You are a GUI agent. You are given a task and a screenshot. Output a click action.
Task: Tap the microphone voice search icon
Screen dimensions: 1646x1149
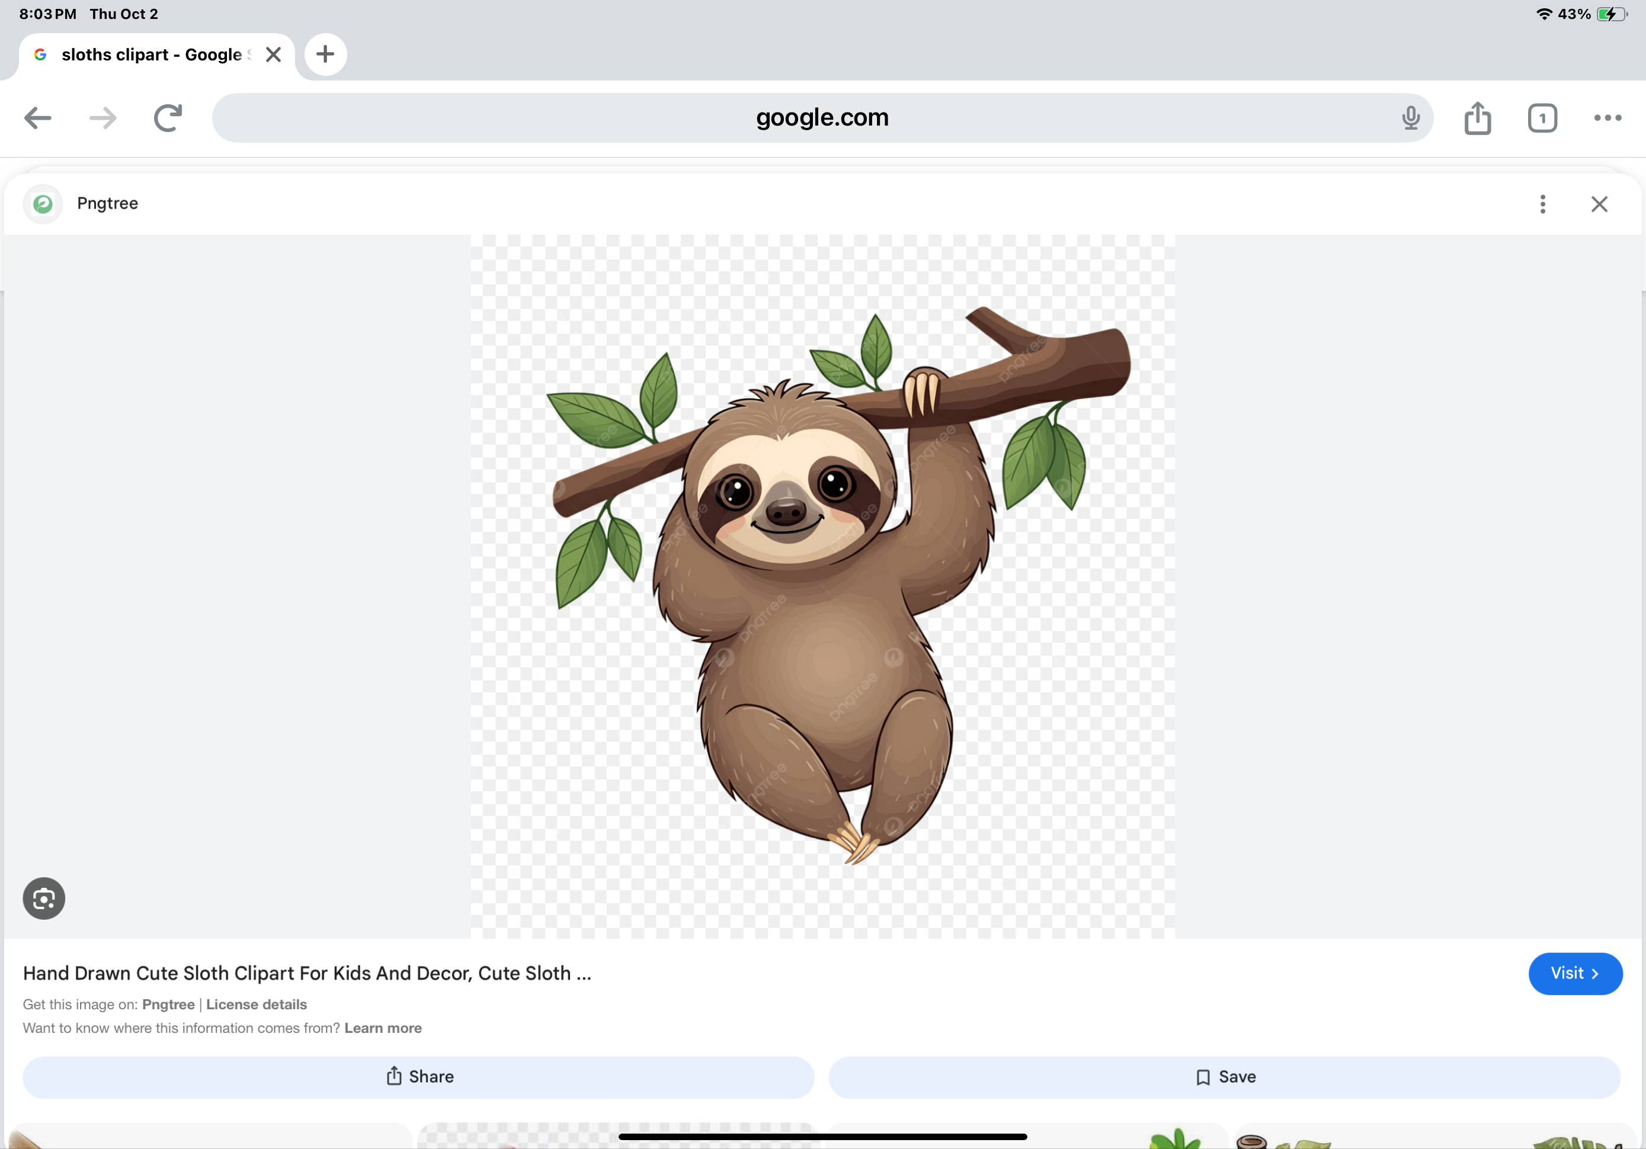pyautogui.click(x=1410, y=117)
